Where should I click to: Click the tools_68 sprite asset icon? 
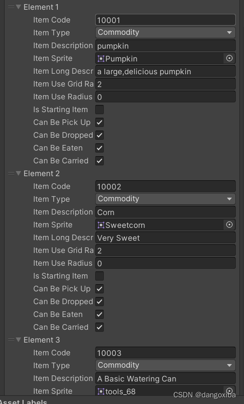pyautogui.click(x=101, y=392)
